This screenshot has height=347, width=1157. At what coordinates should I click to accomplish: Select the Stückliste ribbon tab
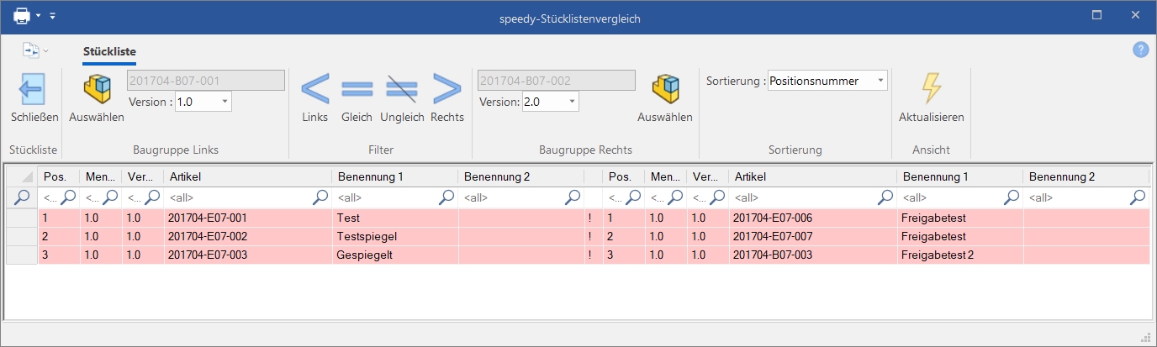point(109,52)
